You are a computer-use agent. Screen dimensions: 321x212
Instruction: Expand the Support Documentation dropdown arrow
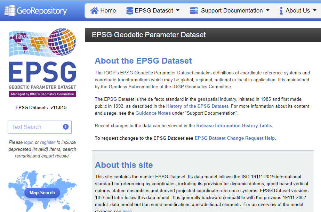point(267,10)
